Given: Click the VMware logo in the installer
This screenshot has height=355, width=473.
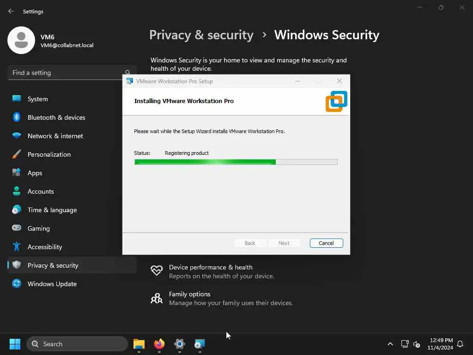Looking at the screenshot, I should (x=336, y=101).
